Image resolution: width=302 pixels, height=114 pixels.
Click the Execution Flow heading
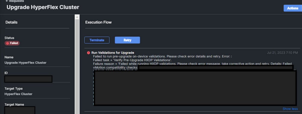pos(99,22)
